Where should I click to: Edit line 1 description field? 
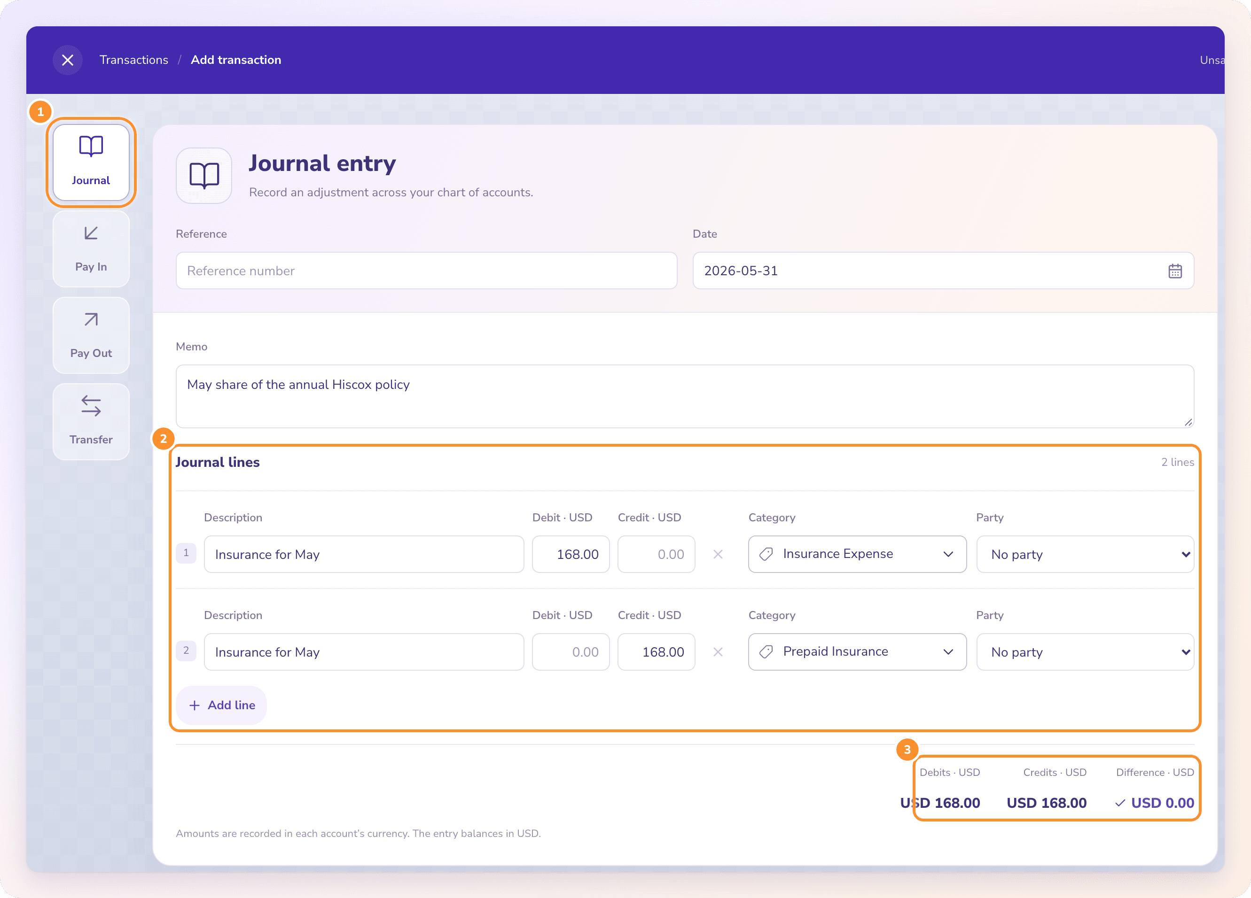(x=363, y=554)
